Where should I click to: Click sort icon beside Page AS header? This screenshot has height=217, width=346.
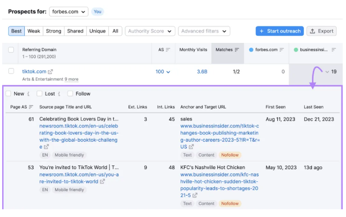[31, 107]
